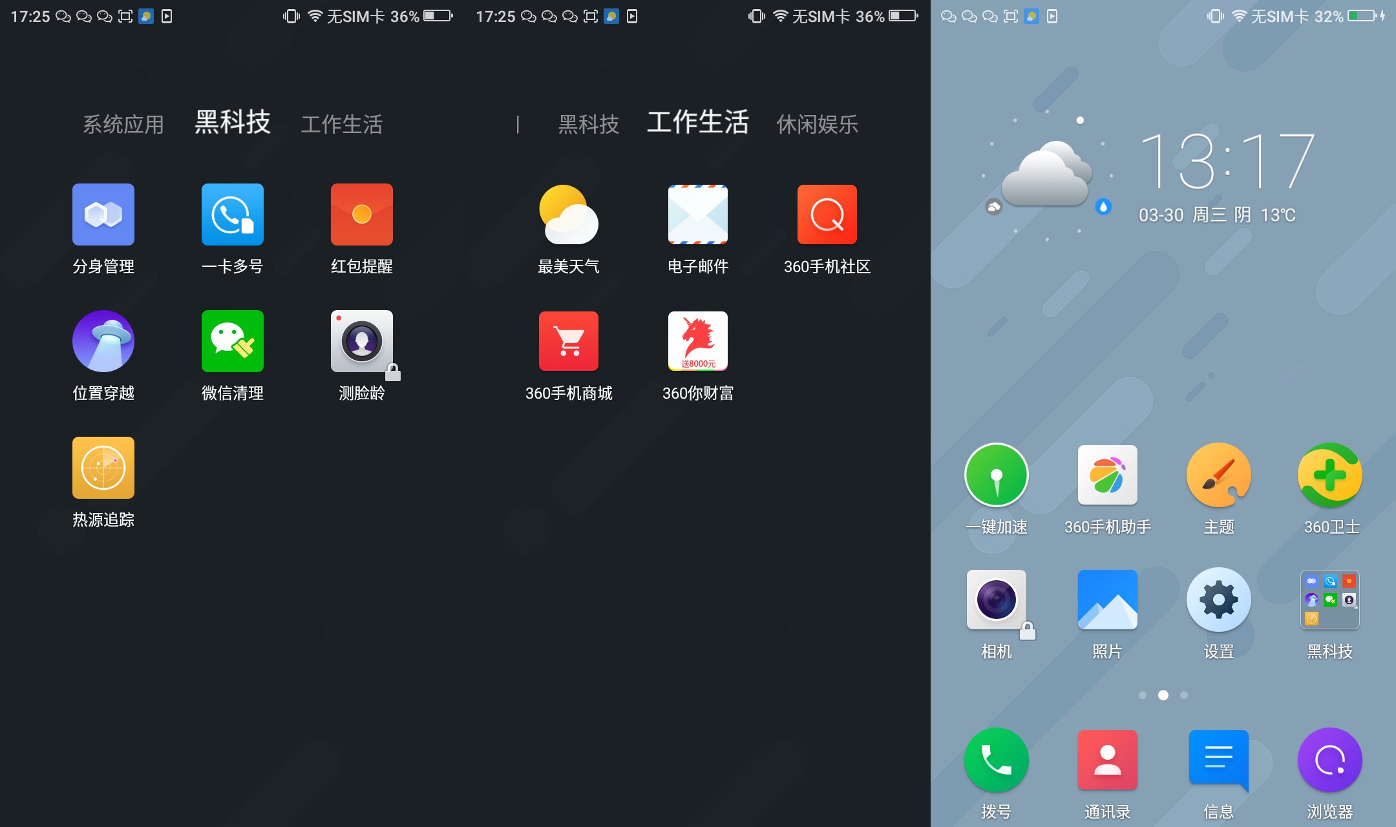Launch the 360手机商城 shopping app

coord(567,340)
